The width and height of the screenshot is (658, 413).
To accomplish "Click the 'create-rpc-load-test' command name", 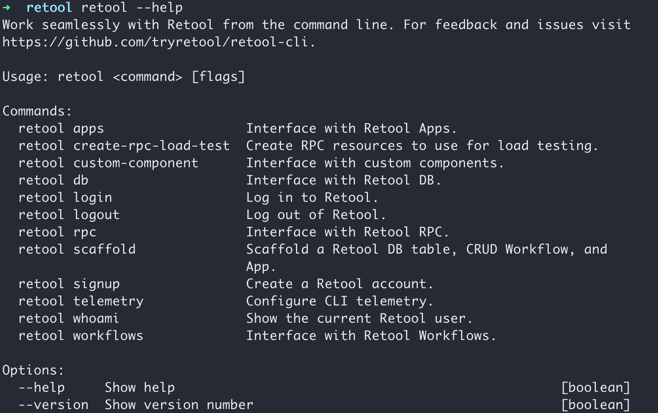I will click(151, 146).
